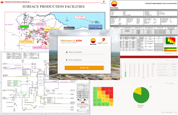This screenshot has height=115, width=178.
Task: Click the System Administrator user label
Action: (169, 54)
